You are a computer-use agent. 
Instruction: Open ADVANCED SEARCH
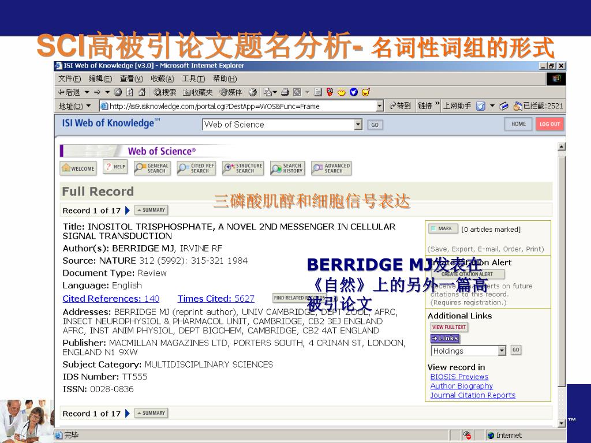(x=331, y=168)
